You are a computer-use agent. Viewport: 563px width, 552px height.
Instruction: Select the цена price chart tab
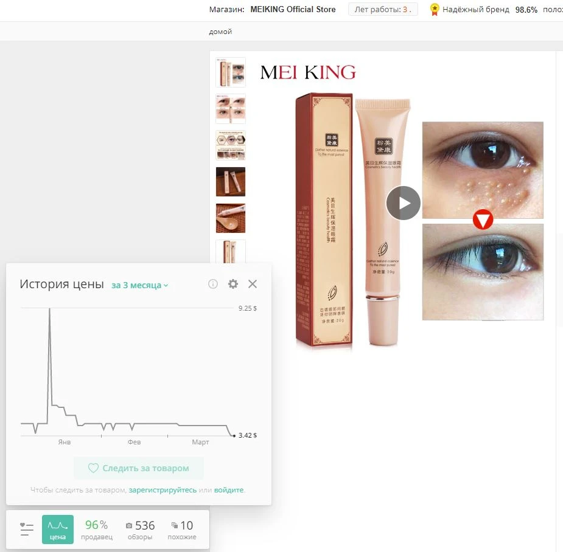point(58,530)
